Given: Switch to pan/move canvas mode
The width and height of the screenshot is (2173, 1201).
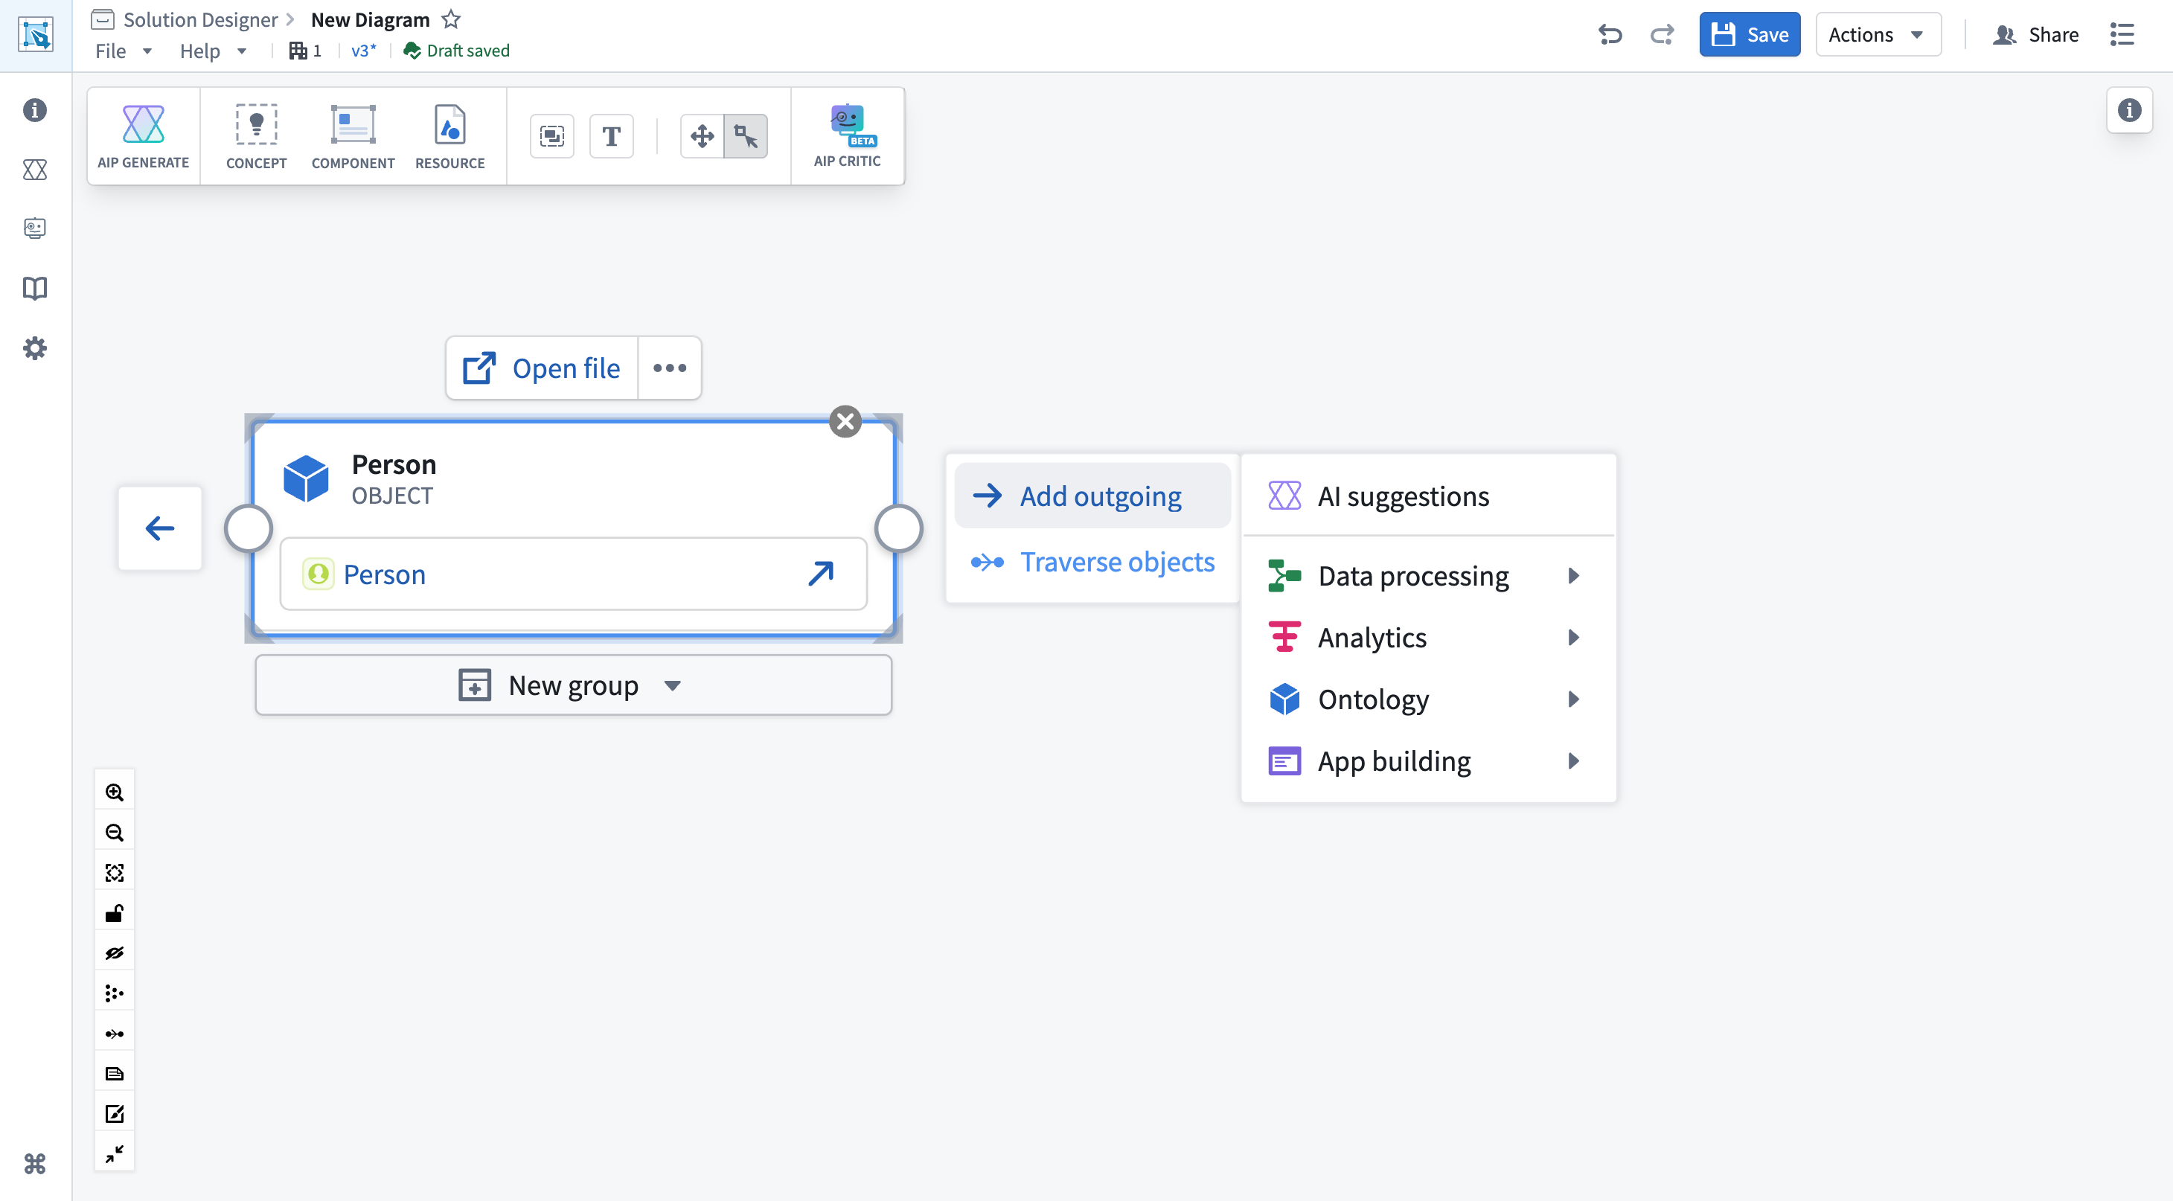Looking at the screenshot, I should pyautogui.click(x=702, y=135).
